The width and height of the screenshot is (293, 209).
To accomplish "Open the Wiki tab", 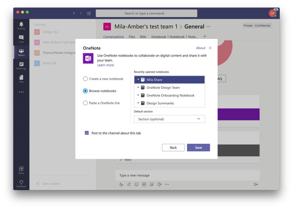I will [143, 37].
